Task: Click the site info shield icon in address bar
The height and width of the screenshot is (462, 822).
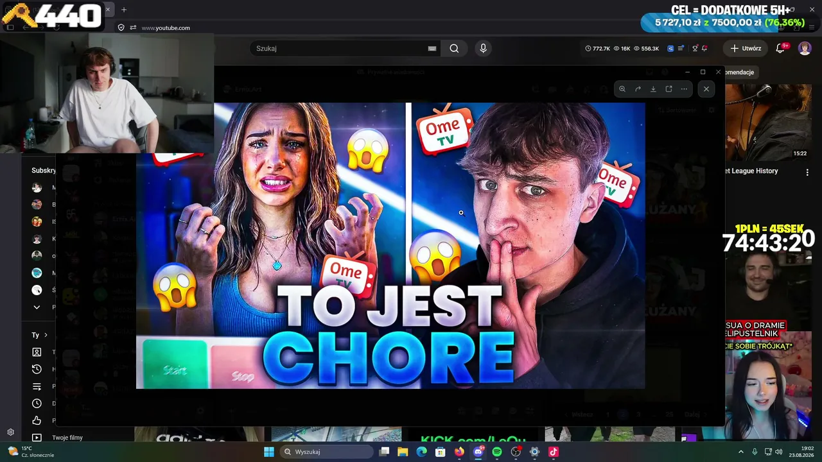Action: [121, 28]
